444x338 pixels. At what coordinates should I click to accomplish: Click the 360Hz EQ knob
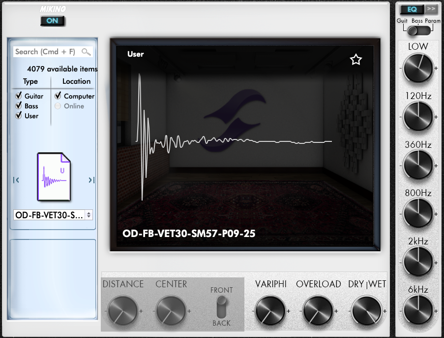click(418, 165)
